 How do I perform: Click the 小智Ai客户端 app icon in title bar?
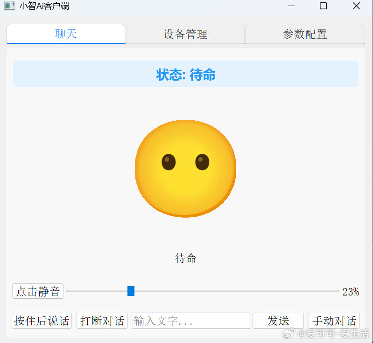click(9, 6)
